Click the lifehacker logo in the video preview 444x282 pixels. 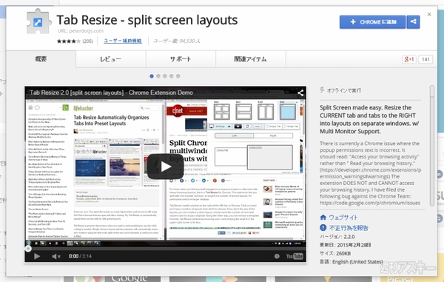pyautogui.click(x=83, y=108)
